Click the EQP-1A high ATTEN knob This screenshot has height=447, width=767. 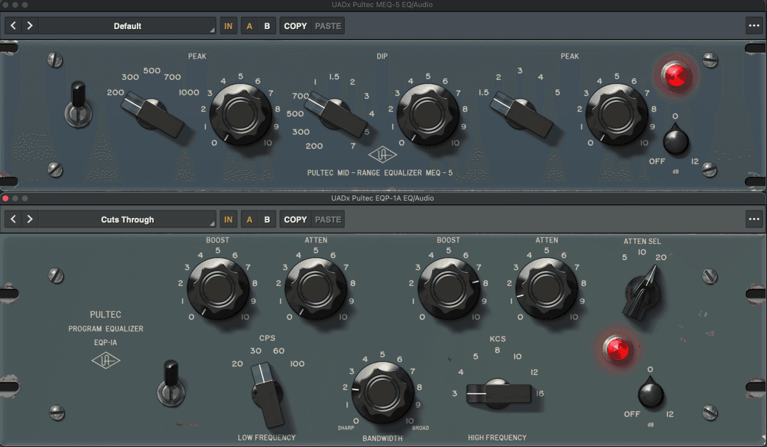[x=547, y=289]
